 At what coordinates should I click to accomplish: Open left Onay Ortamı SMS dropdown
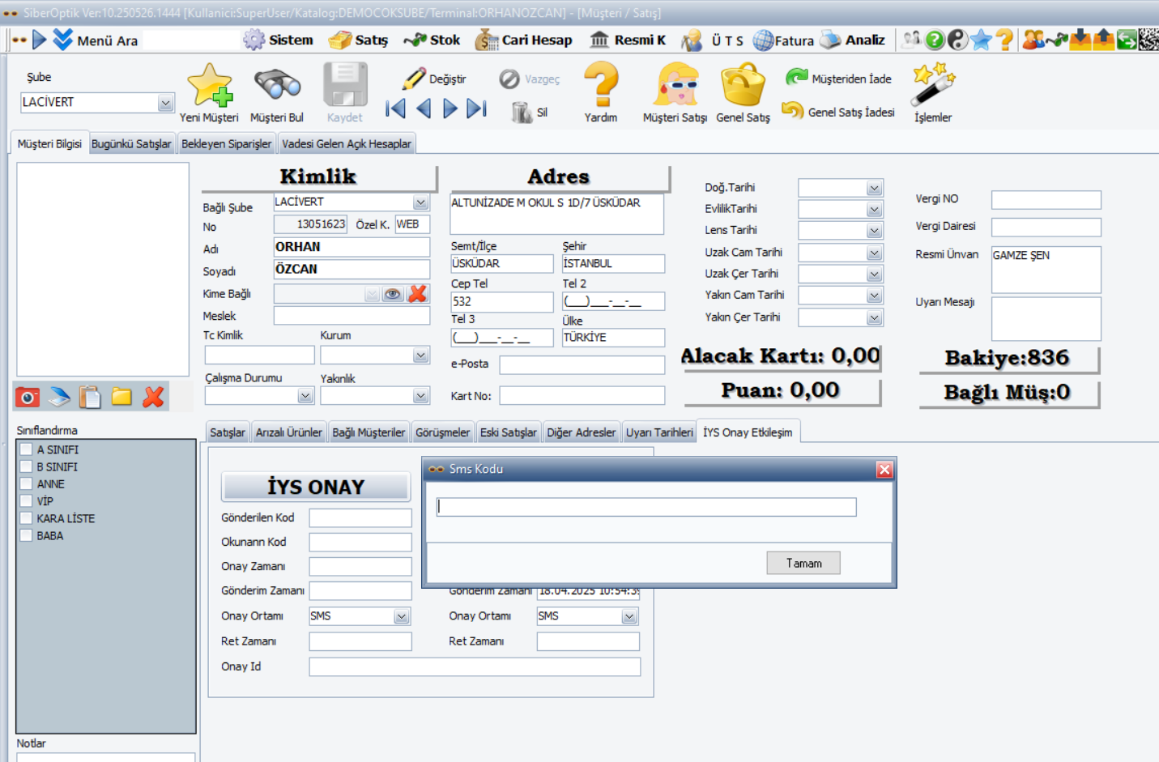coord(402,617)
